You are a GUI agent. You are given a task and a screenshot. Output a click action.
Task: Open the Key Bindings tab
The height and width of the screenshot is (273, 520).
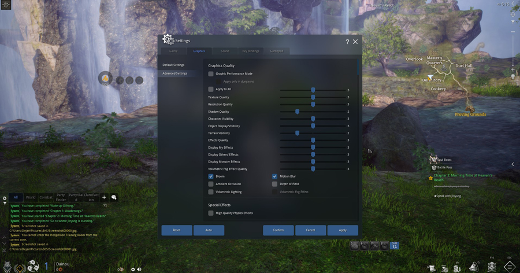coord(251,51)
